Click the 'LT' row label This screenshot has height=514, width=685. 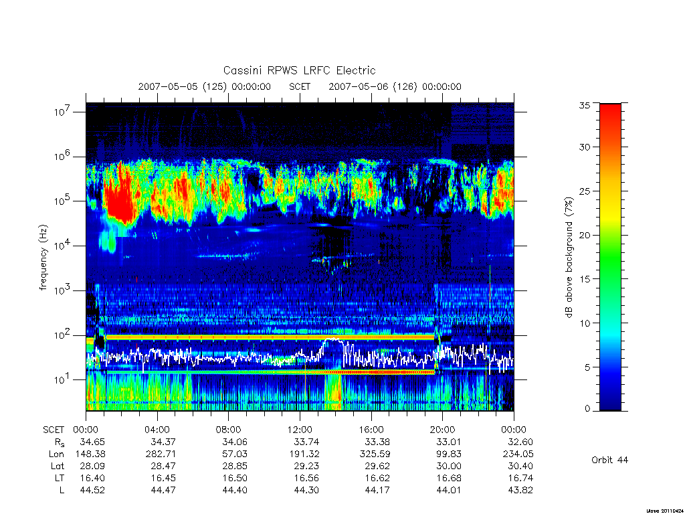tap(60, 478)
